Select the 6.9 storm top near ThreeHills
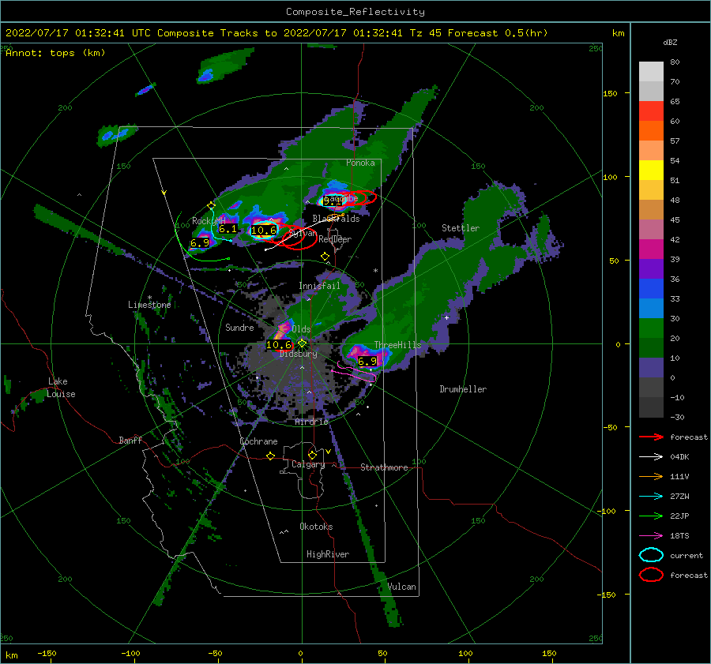 [x=367, y=362]
